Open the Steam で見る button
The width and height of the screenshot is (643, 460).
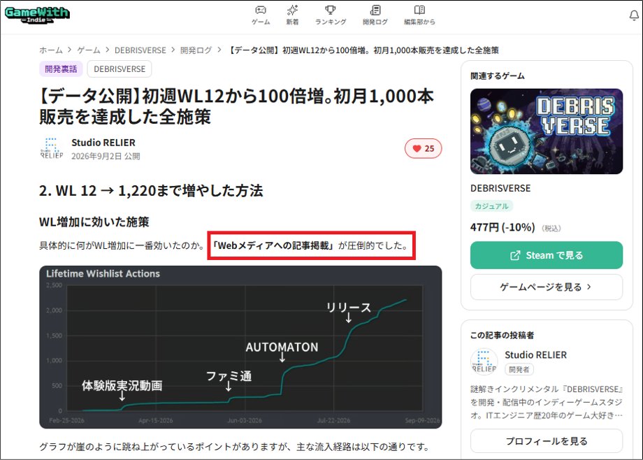tap(547, 255)
